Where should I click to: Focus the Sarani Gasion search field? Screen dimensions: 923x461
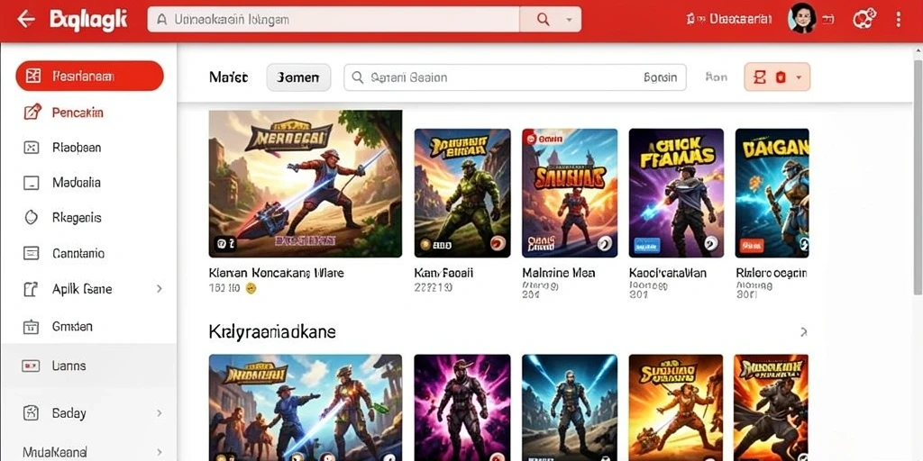[x=515, y=77]
